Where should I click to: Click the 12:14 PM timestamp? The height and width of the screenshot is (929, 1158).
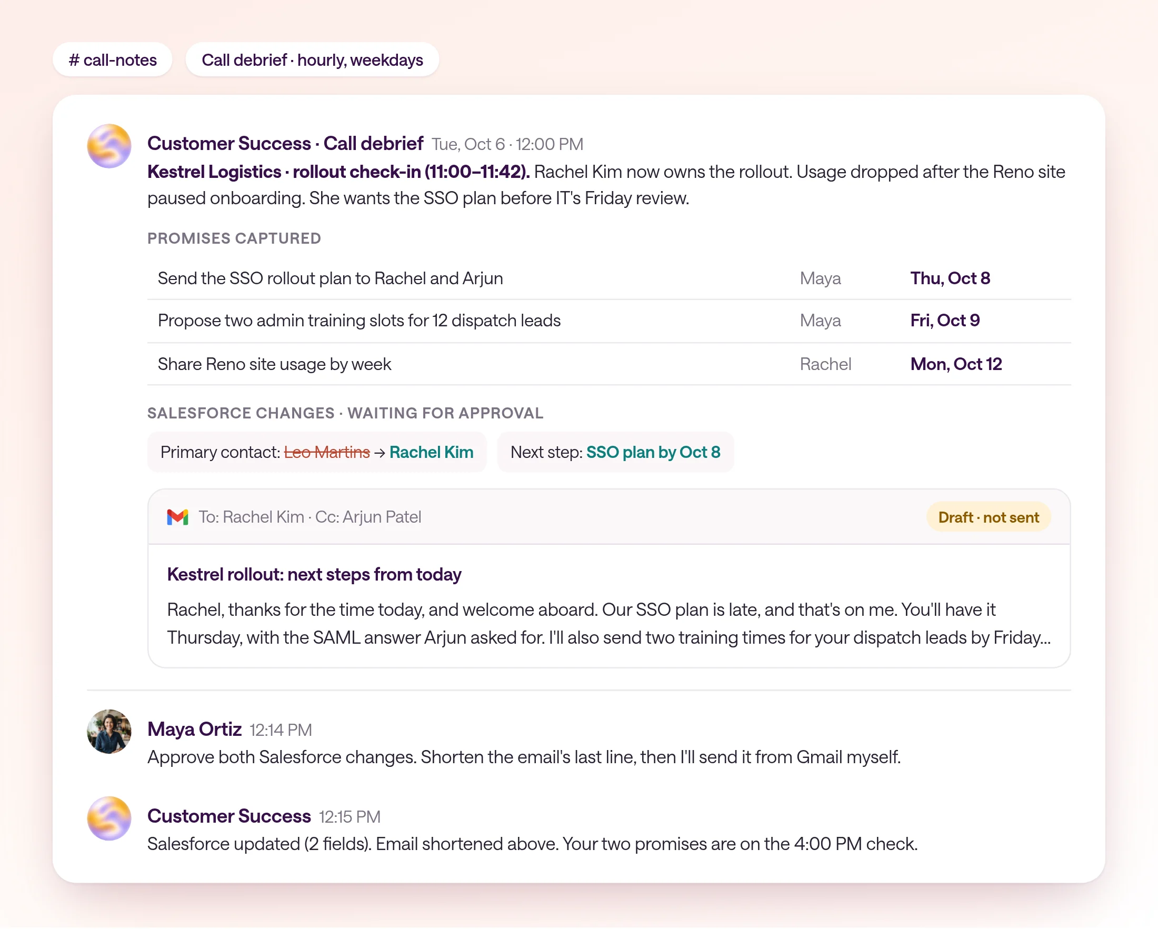tap(281, 731)
